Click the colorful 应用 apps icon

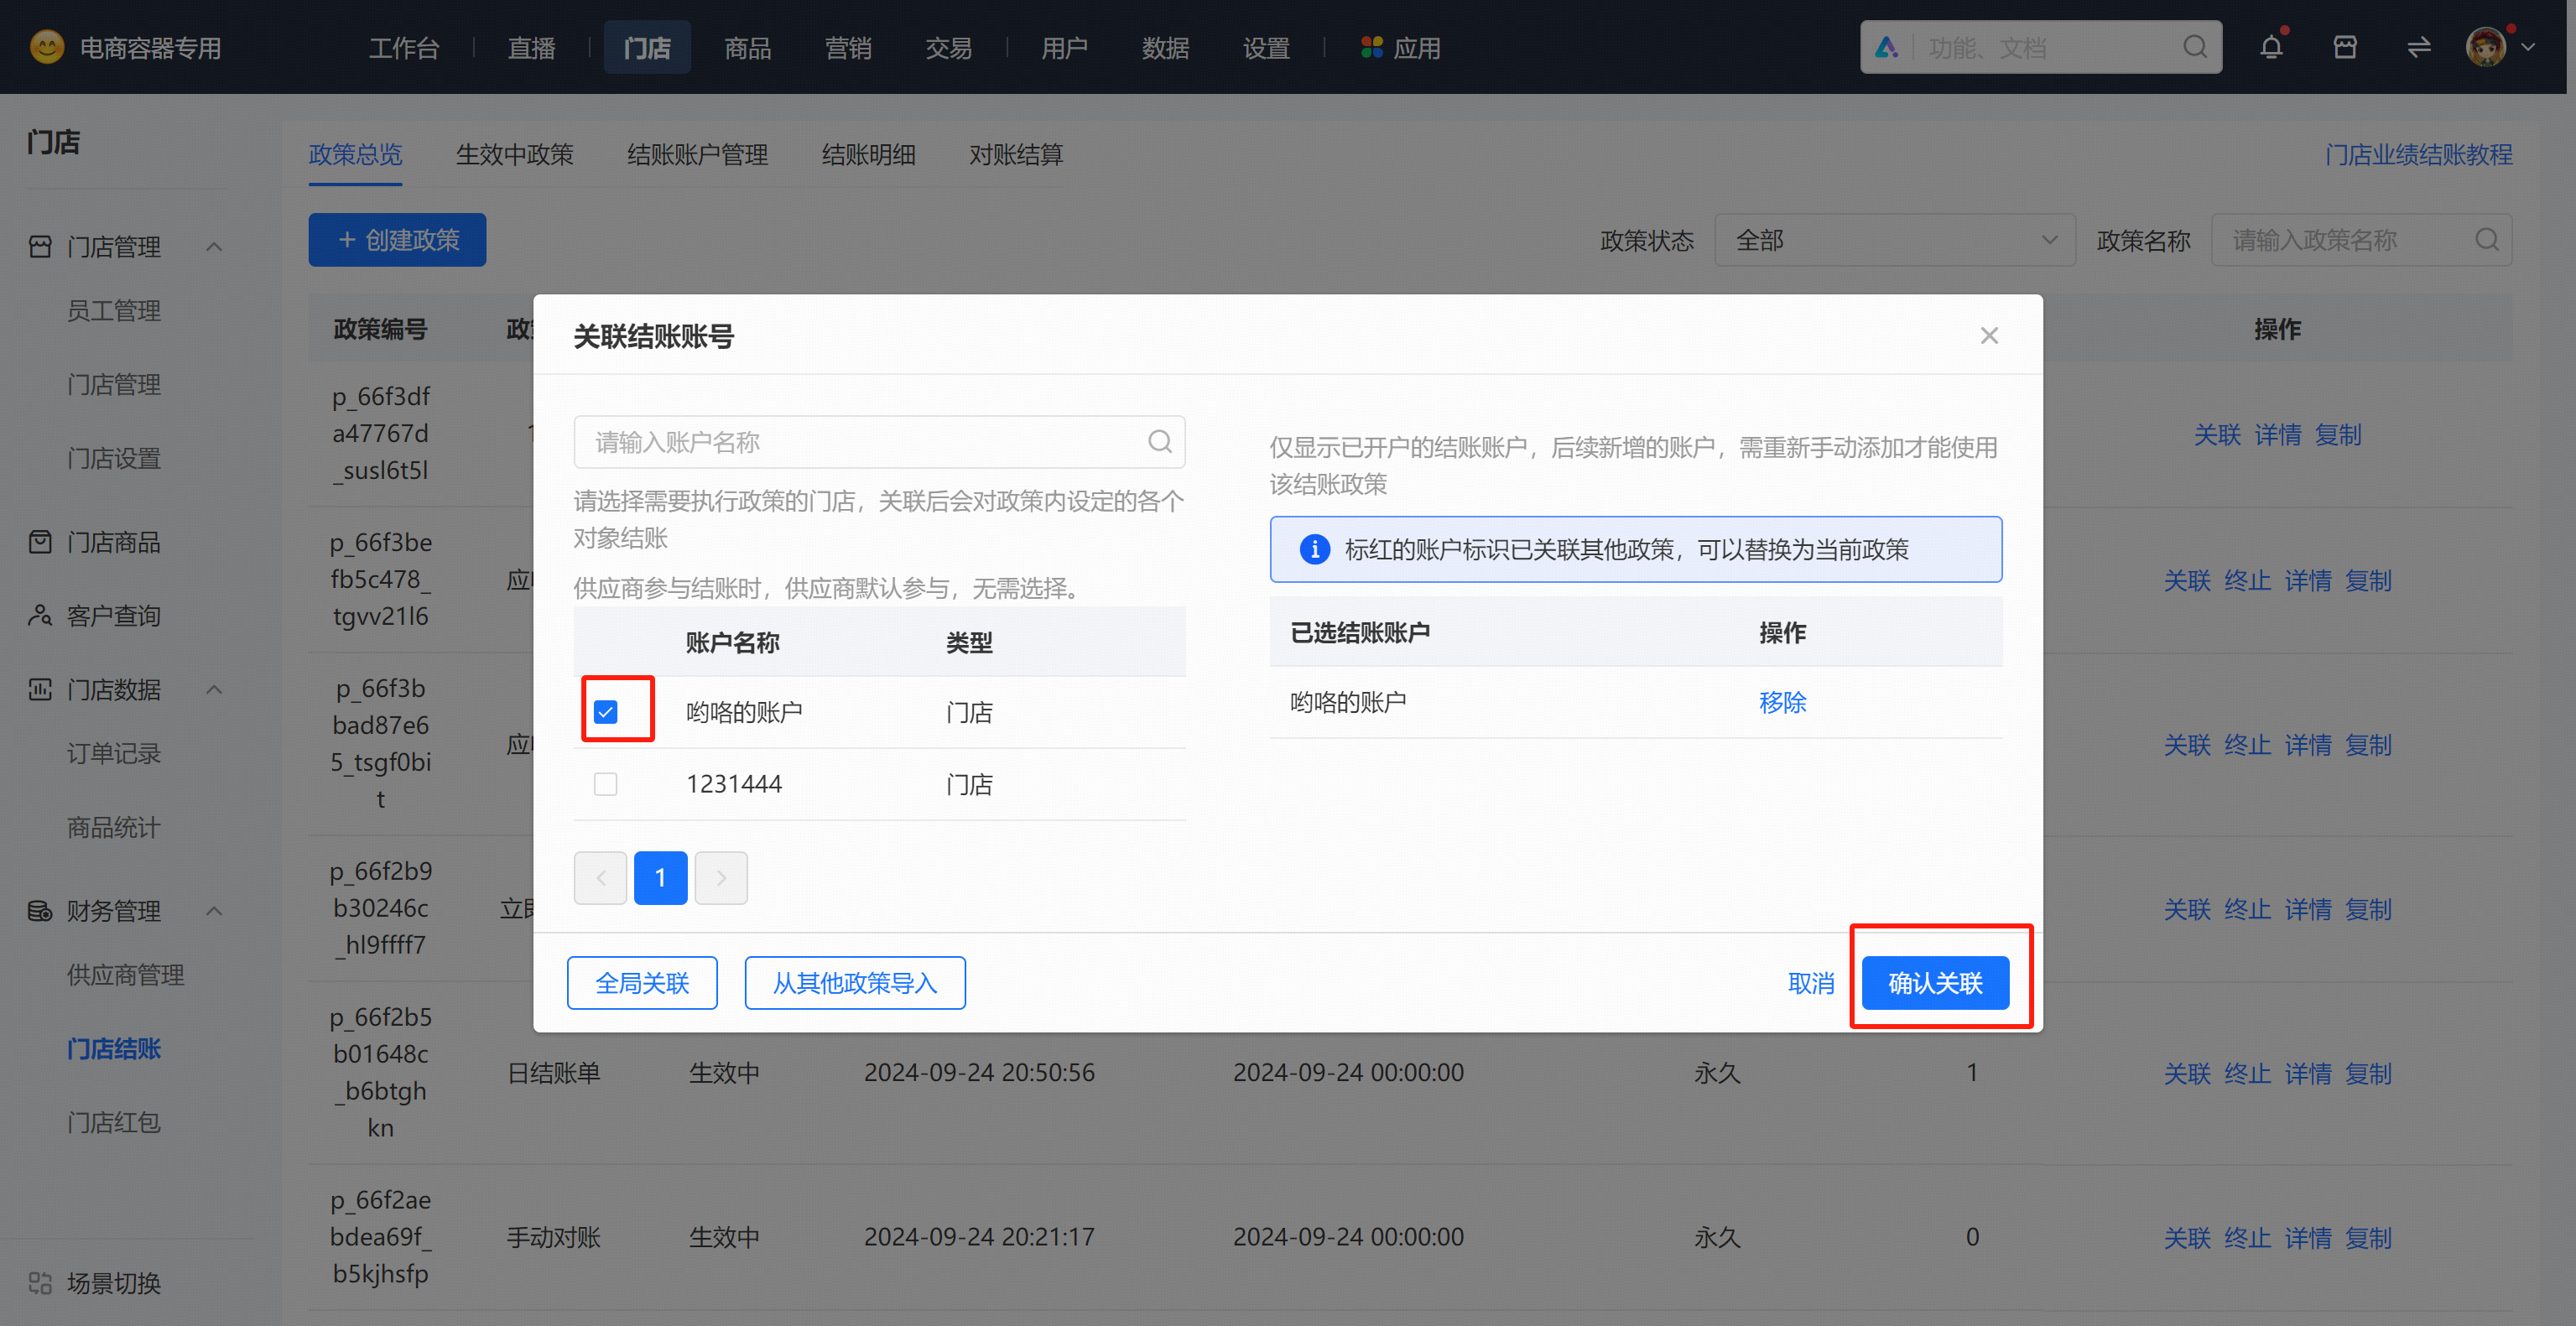pos(1371,47)
